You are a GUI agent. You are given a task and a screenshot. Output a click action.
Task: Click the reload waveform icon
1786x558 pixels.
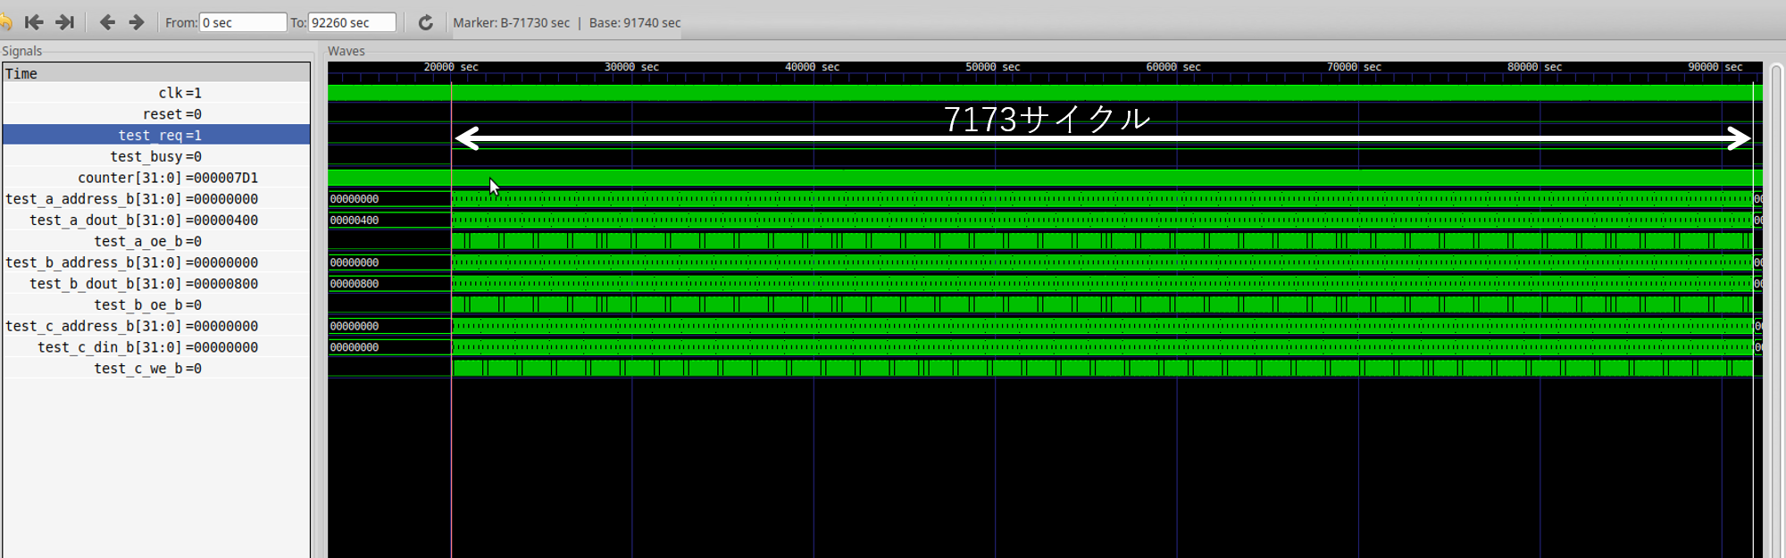tap(426, 22)
